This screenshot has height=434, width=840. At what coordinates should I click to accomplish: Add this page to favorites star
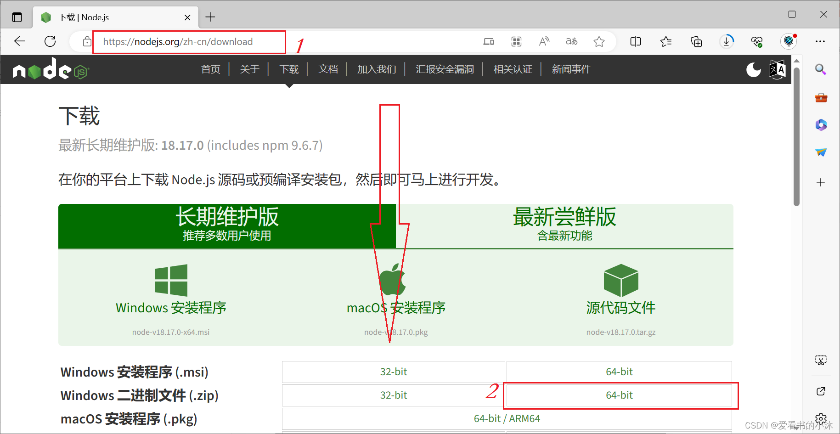(599, 42)
